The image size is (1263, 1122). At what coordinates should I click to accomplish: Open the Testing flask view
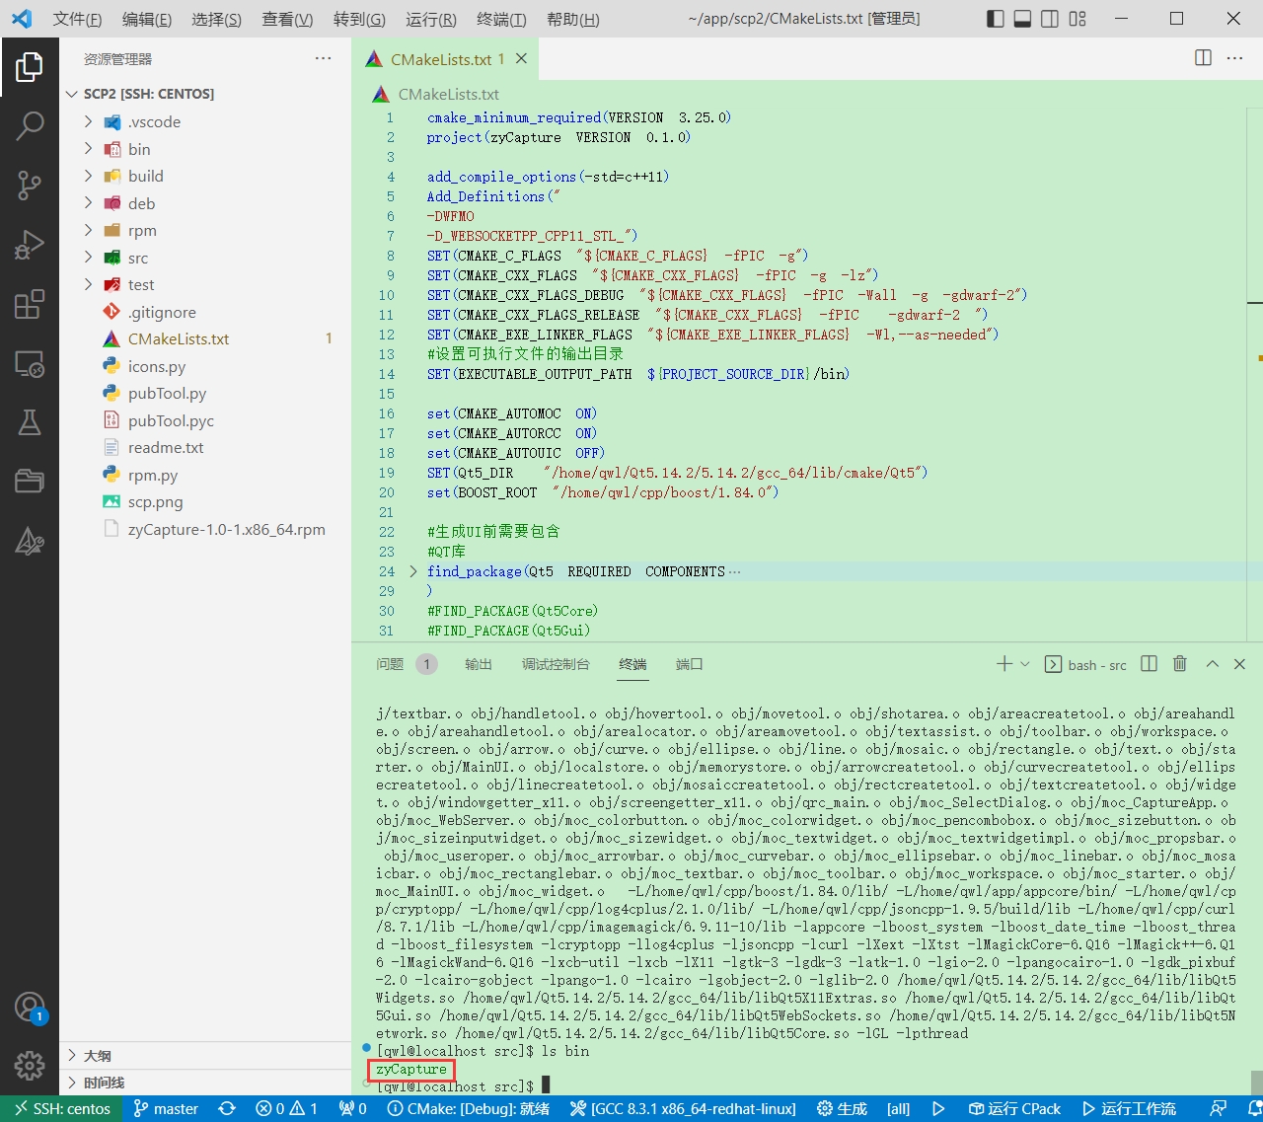point(30,422)
